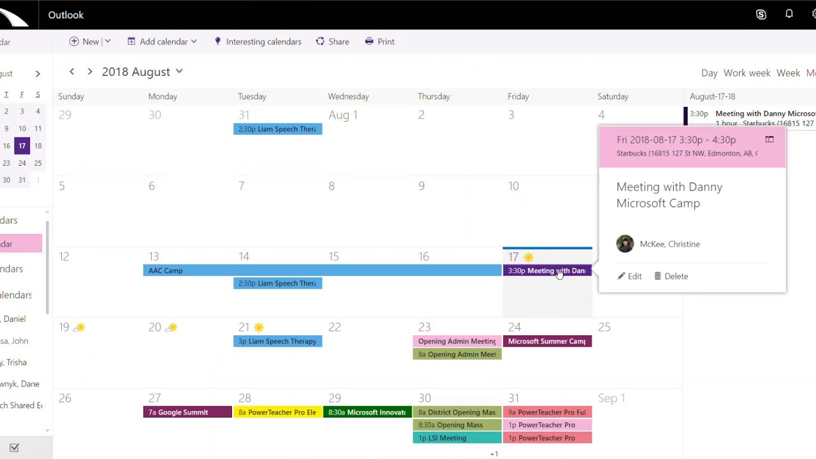This screenshot has height=459, width=816.
Task: Open the 8a Opening Admin Meeting event
Action: [x=457, y=354]
